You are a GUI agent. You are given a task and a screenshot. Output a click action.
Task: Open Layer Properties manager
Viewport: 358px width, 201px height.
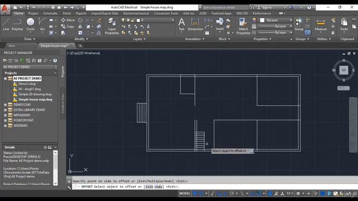(x=112, y=26)
